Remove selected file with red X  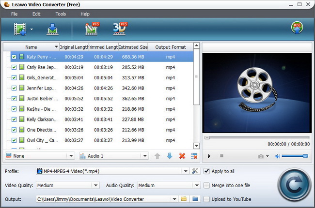tap(182, 156)
